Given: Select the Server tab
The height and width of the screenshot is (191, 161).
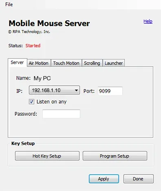Looking at the screenshot, I should point(17,62).
